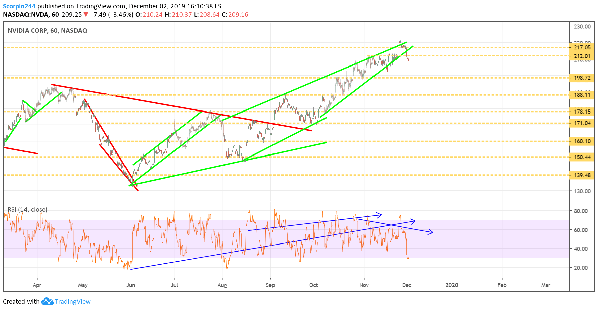Image resolution: width=598 pixels, height=310 pixels.
Task: Click the 171.04 price level label
Action: (582, 123)
